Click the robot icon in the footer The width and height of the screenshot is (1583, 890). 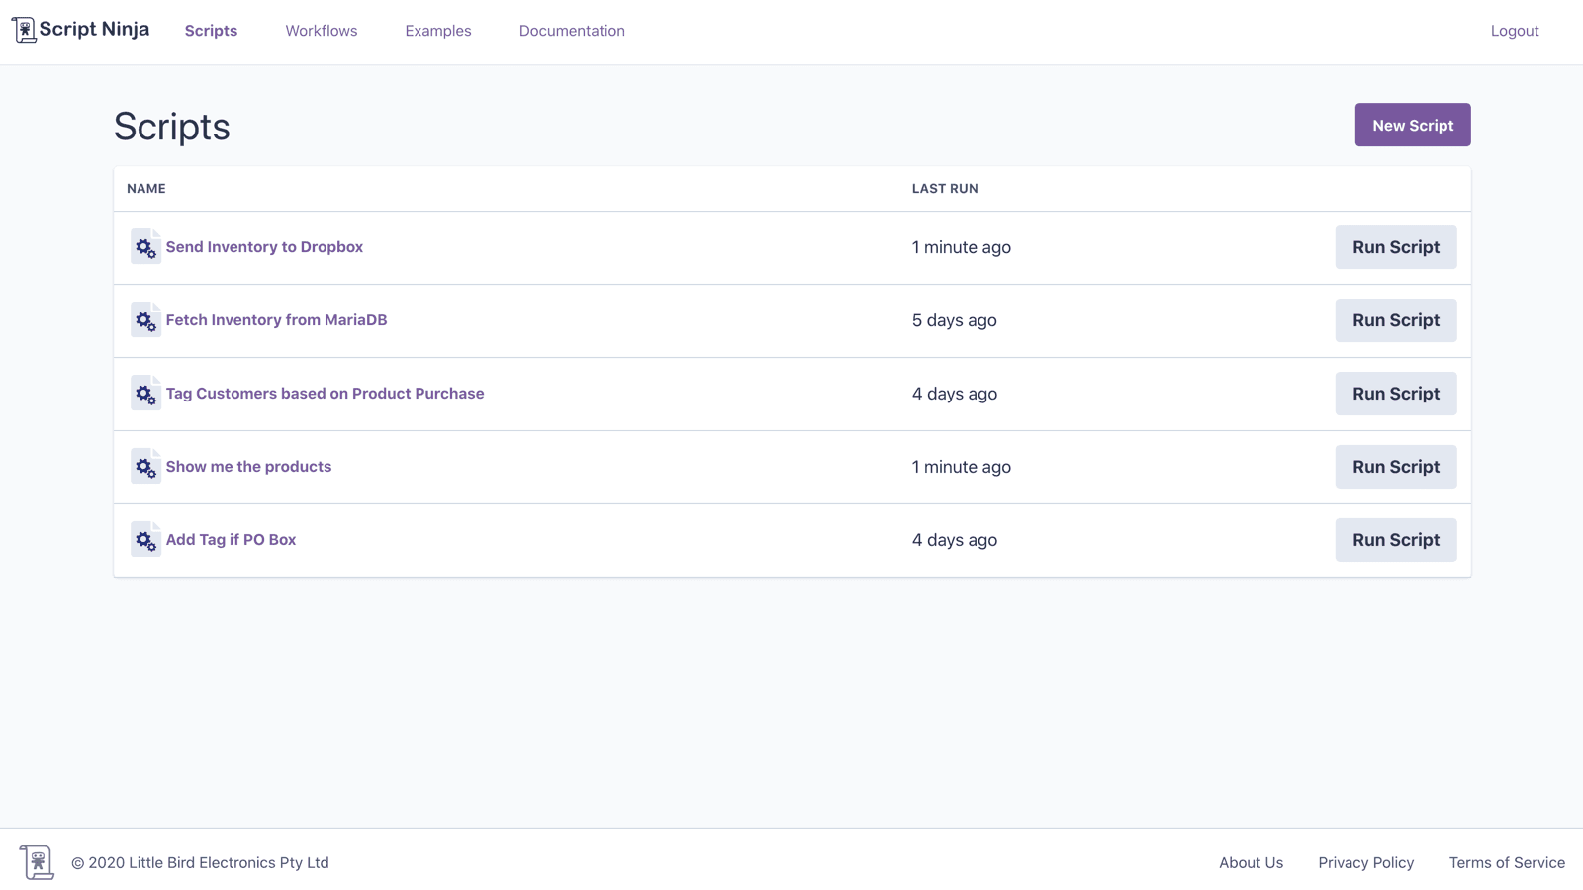tap(37, 861)
